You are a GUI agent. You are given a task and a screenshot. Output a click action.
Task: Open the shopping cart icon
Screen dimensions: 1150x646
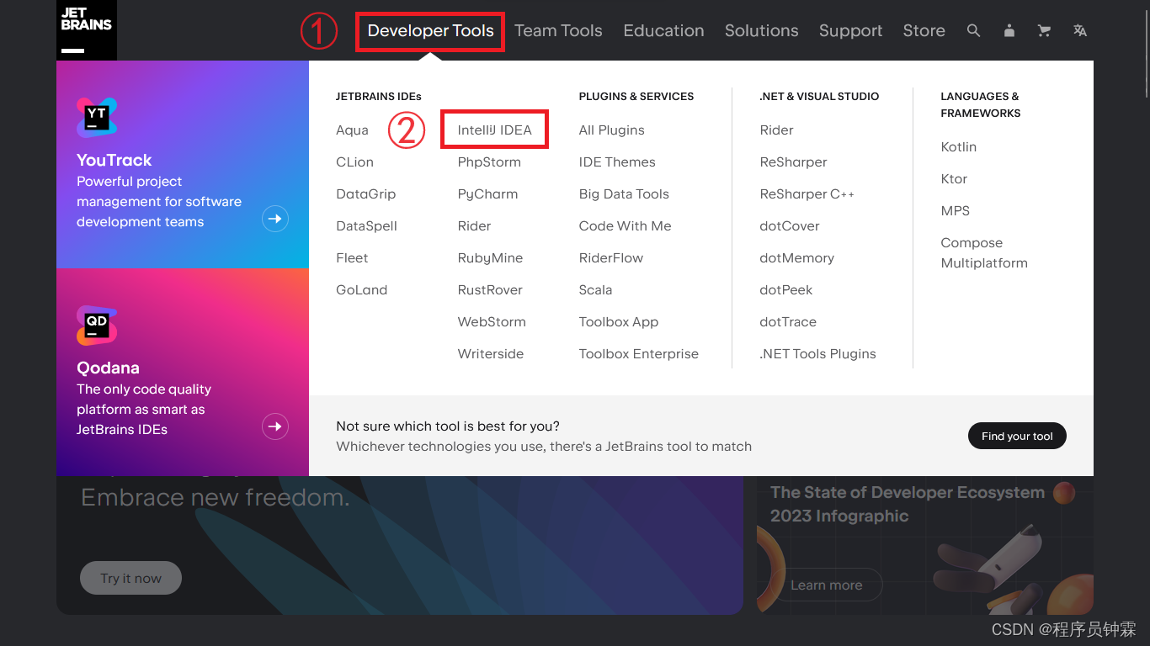[1045, 30]
